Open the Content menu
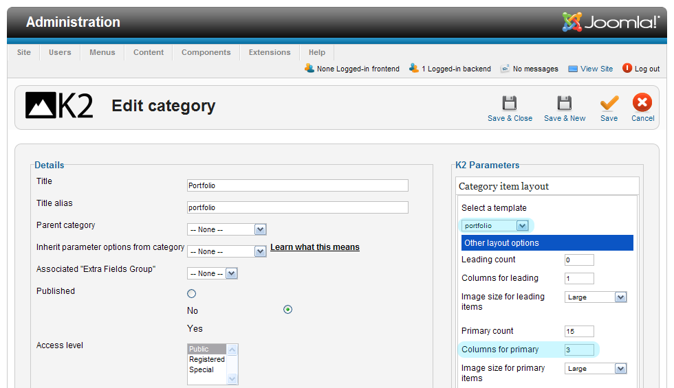This screenshot has width=674, height=388. click(149, 52)
